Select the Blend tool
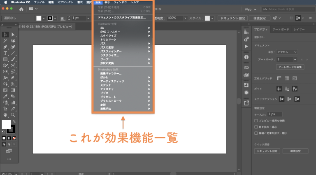The height and width of the screenshot is (175, 316). click(13, 96)
